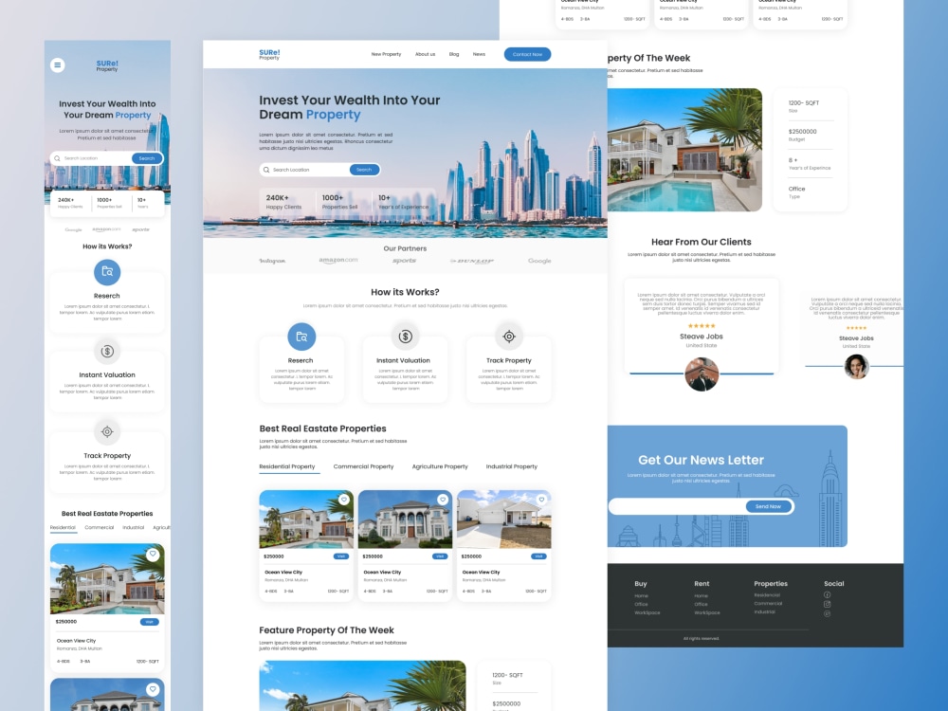948x711 pixels.
Task: Click the woman's avatar on right testimonial card
Action: point(856,366)
